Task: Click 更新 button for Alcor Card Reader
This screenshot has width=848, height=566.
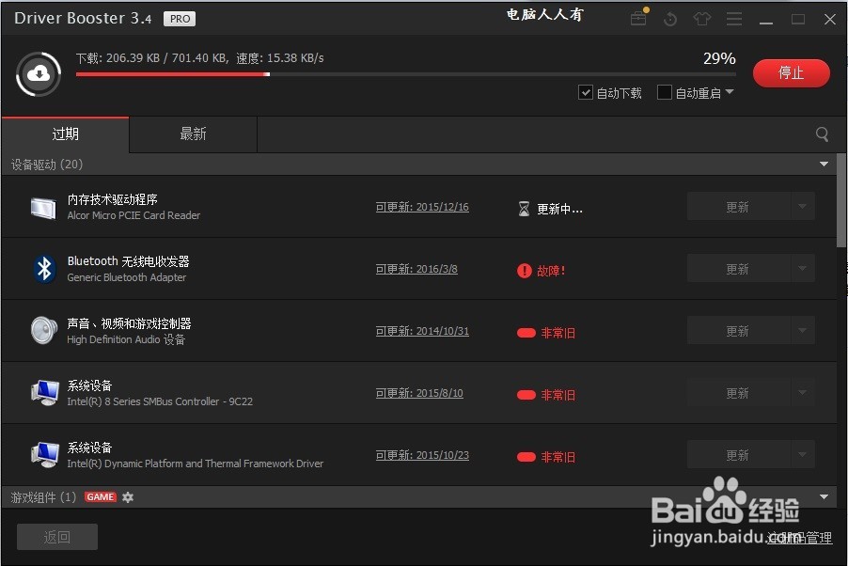Action: tap(739, 206)
